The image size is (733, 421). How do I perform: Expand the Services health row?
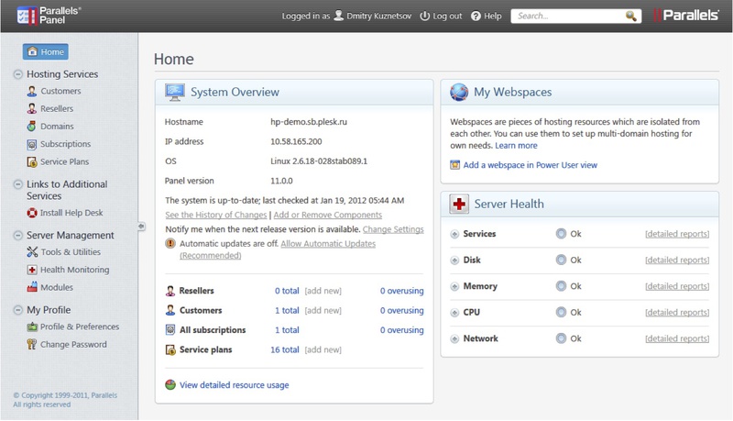pyautogui.click(x=454, y=235)
